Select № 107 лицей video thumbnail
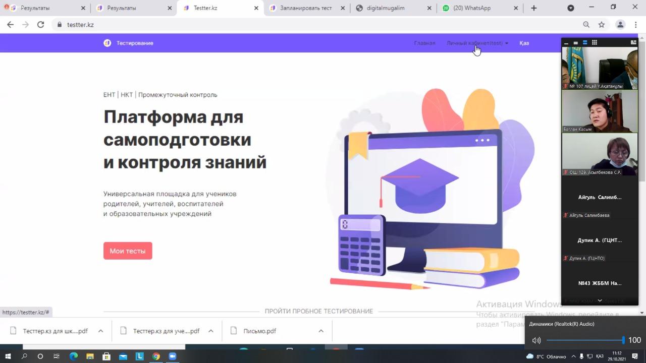646x363 pixels. pyautogui.click(x=600, y=68)
